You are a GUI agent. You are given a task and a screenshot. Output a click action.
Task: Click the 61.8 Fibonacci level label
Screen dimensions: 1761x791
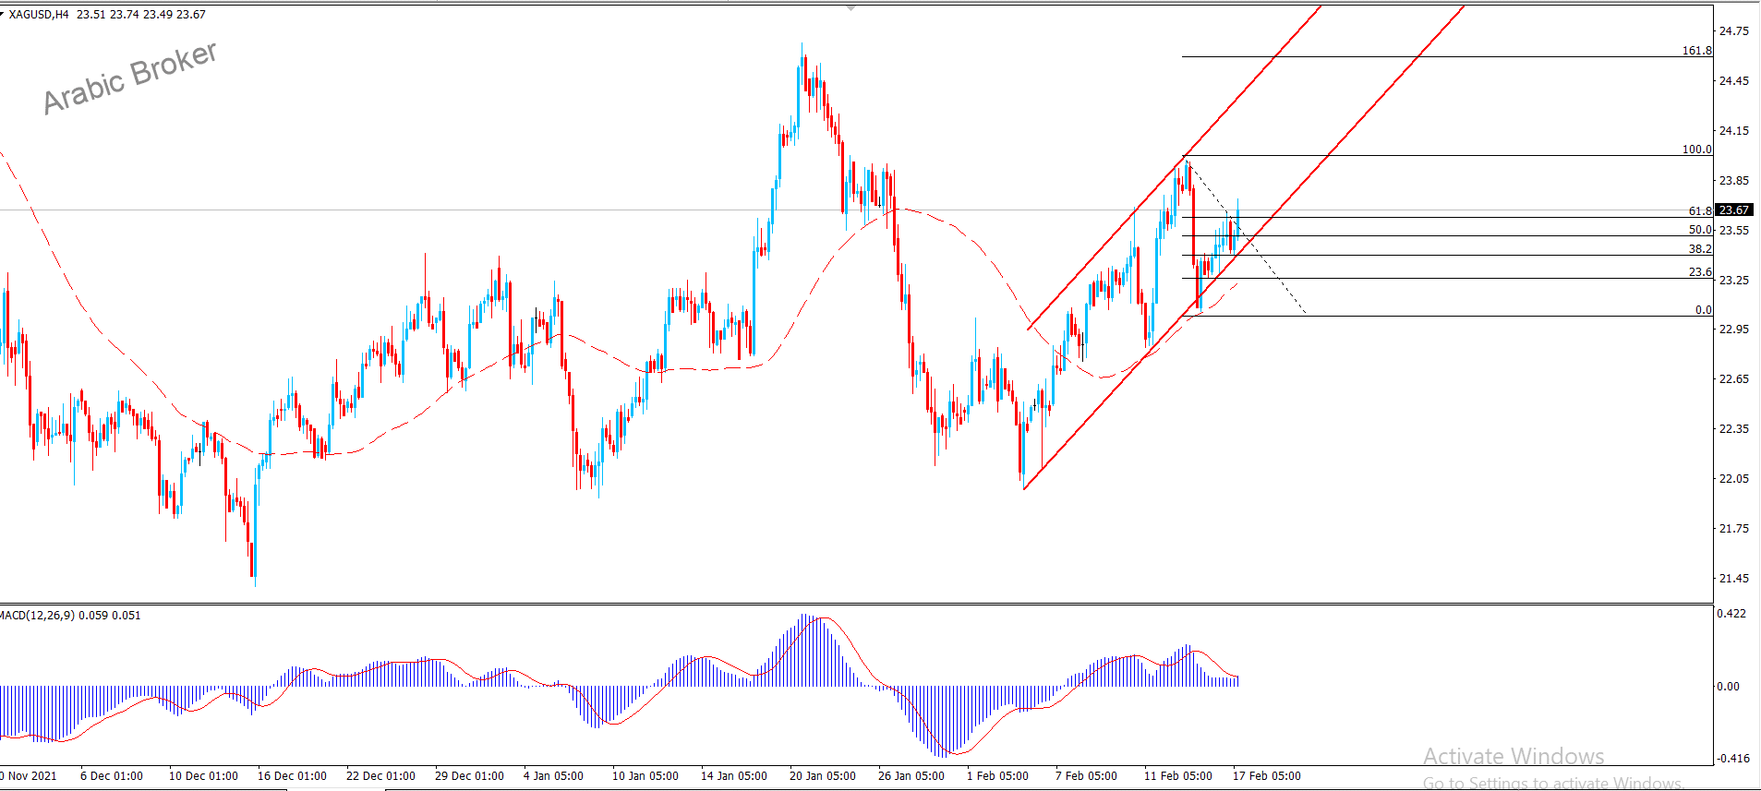(1700, 211)
